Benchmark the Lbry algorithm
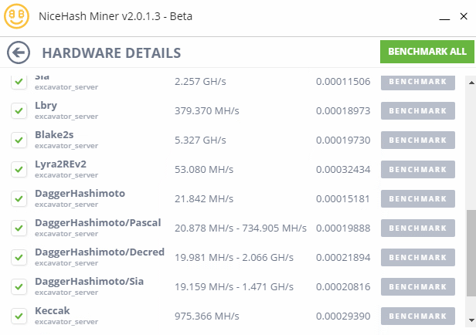 click(x=417, y=111)
